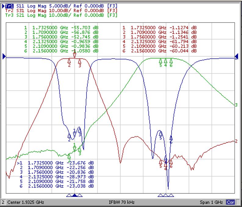Click the right-edge reference position triangle

[237, 56]
